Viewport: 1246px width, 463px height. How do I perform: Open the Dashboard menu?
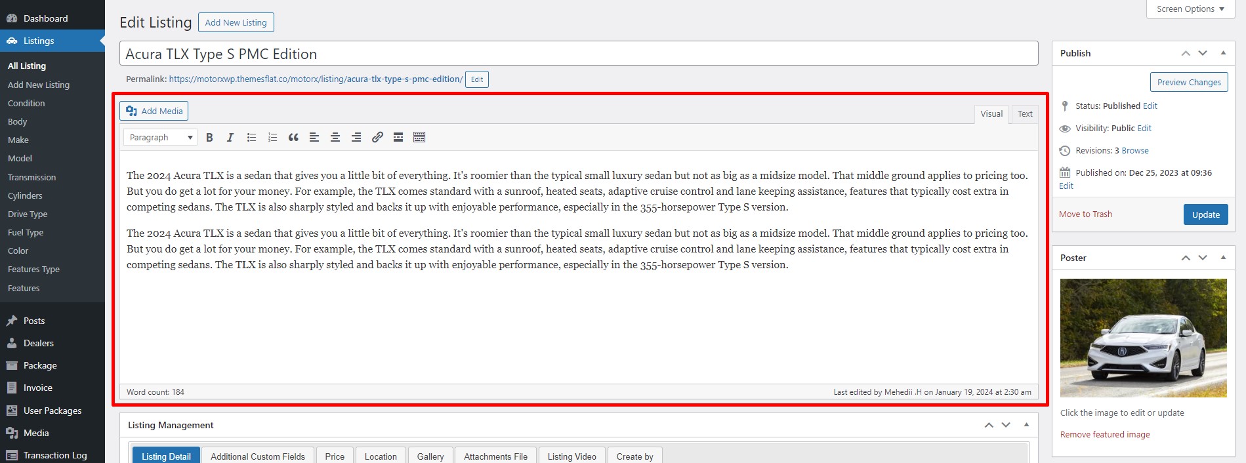click(52, 18)
